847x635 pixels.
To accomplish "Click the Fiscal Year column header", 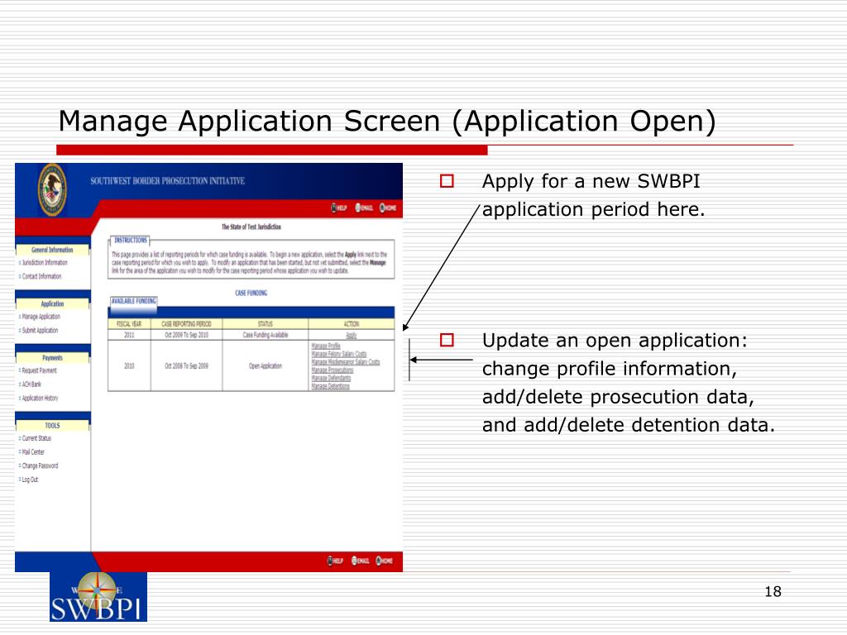I will pyautogui.click(x=129, y=324).
